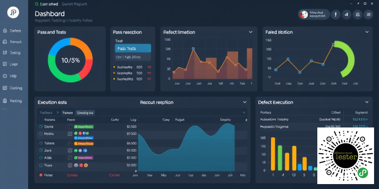Select the Gsrts row radio circle
This screenshot has height=189, width=379.
point(40,126)
